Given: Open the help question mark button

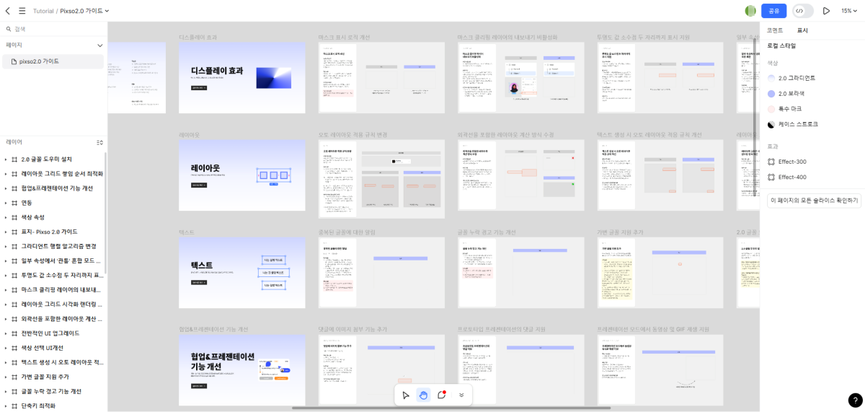Looking at the screenshot, I should (855, 400).
